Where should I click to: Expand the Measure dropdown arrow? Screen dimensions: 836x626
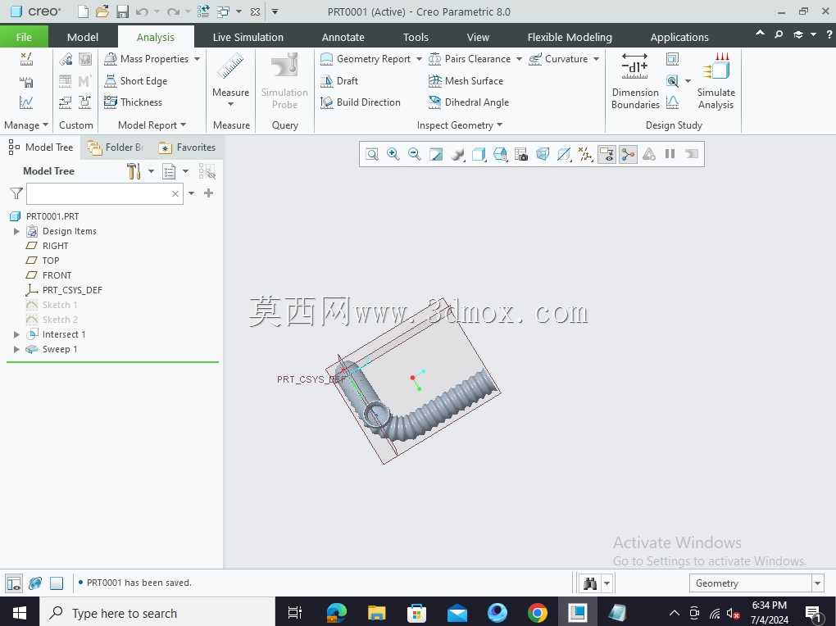[230, 104]
